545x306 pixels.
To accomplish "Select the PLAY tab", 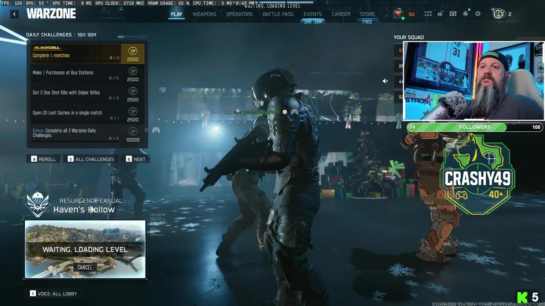I will (x=176, y=14).
